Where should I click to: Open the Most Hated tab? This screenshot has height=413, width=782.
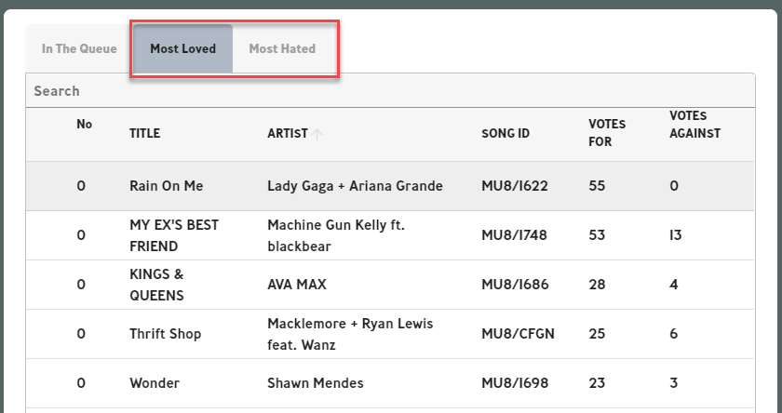[282, 49]
